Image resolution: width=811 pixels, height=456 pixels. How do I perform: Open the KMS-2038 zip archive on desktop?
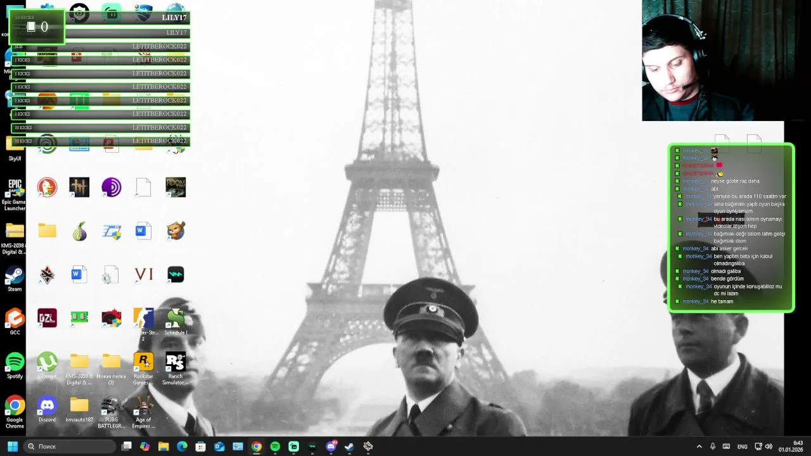[x=15, y=237]
